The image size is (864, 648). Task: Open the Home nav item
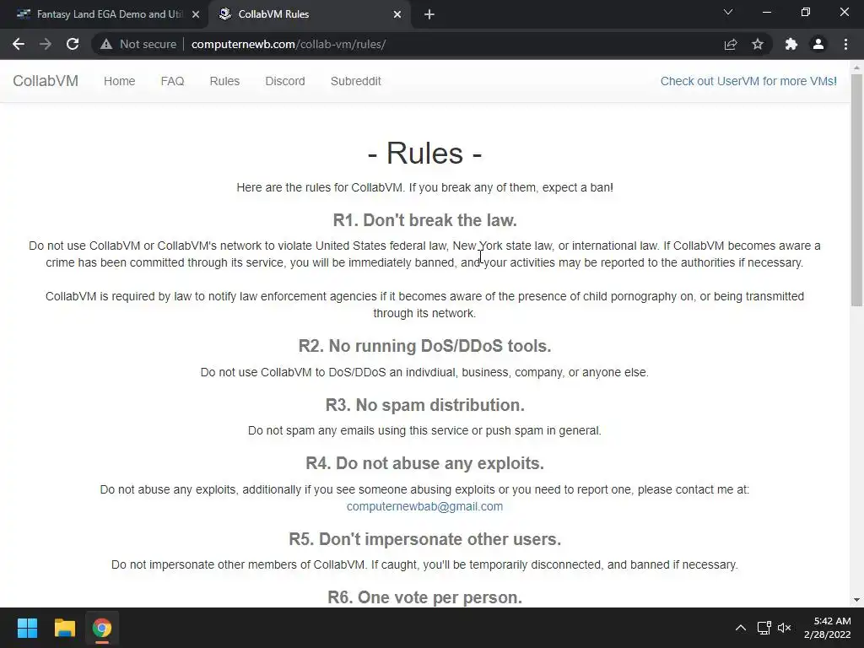tap(120, 81)
